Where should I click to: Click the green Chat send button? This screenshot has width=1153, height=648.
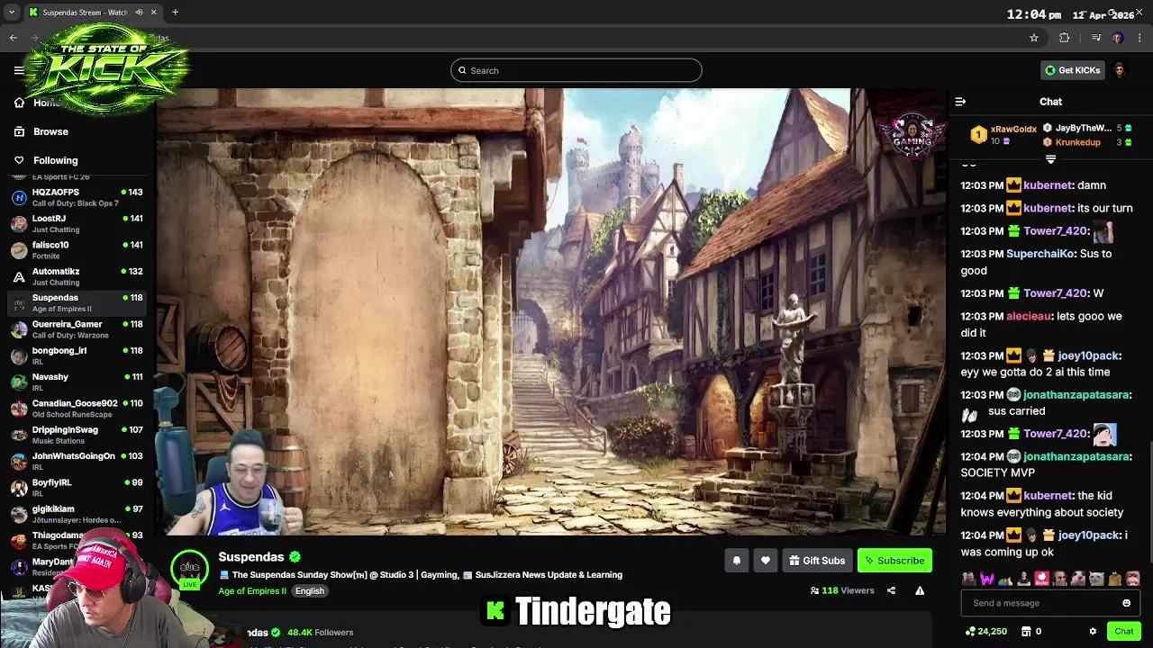[x=1123, y=632]
